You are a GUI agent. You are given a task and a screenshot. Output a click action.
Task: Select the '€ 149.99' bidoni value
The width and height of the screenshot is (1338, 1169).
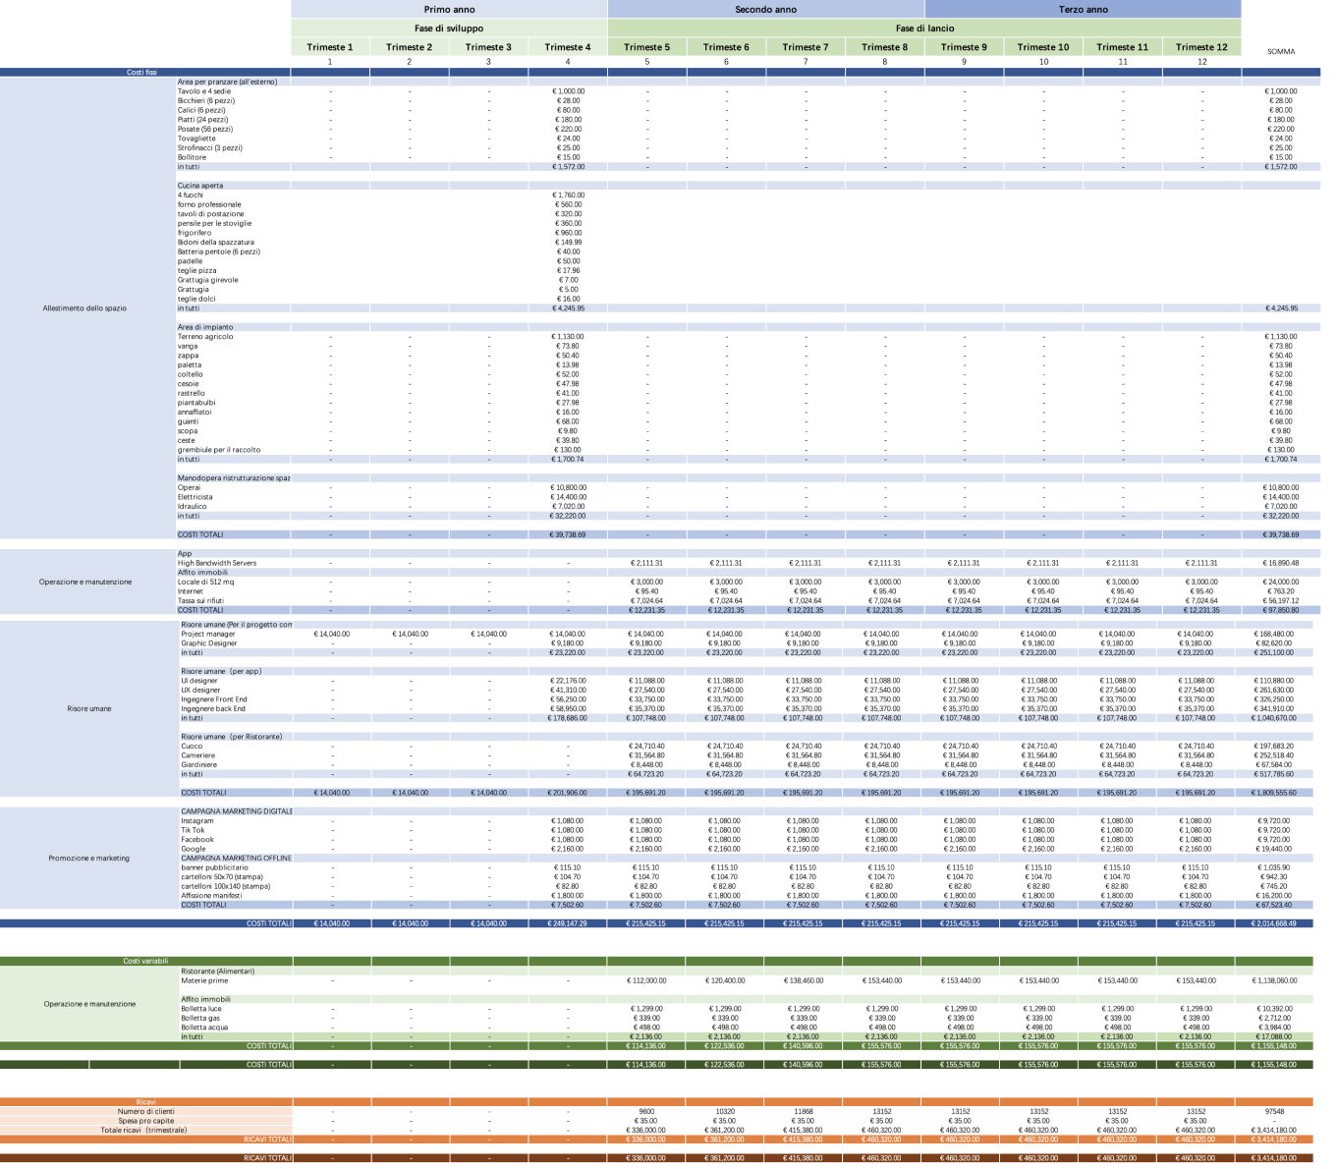[569, 242]
